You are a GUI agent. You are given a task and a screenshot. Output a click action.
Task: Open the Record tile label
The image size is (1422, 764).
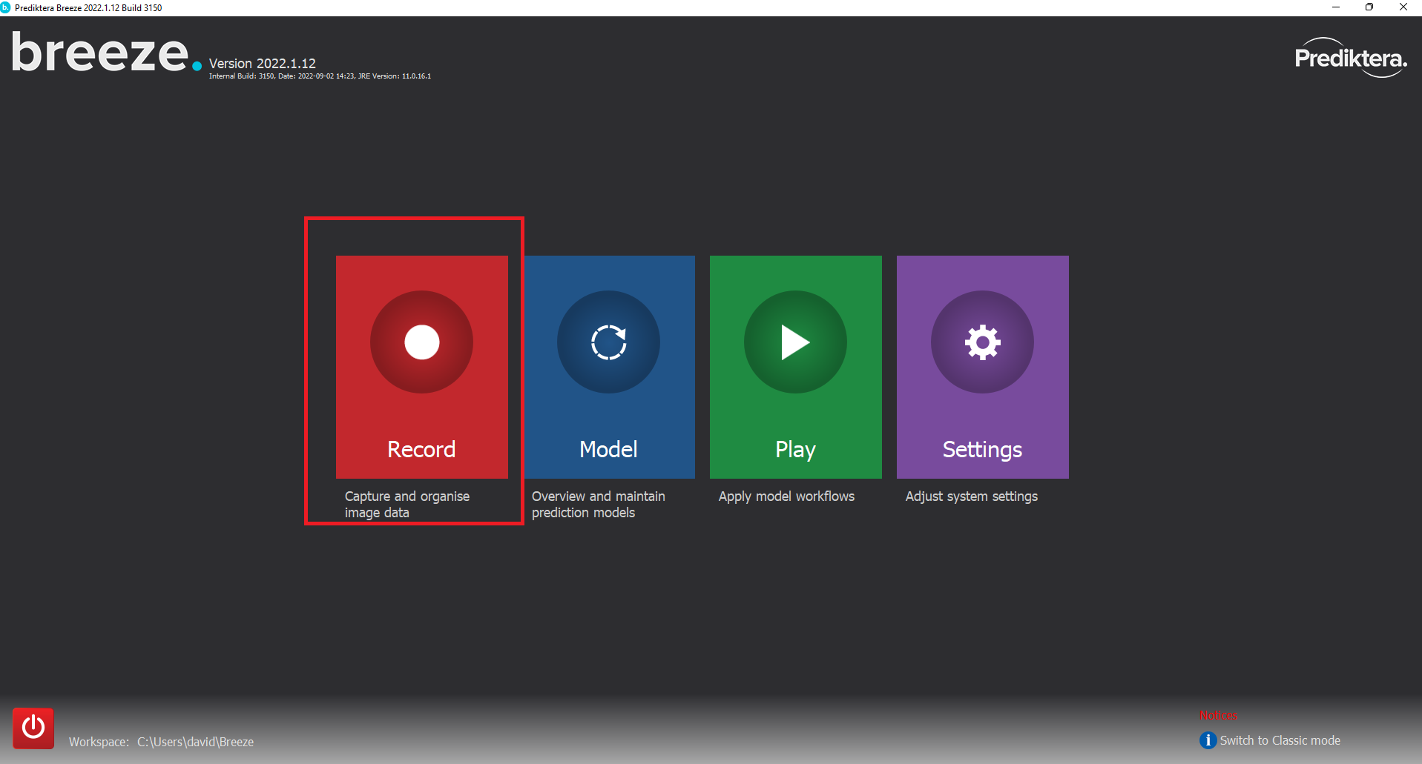coord(421,449)
